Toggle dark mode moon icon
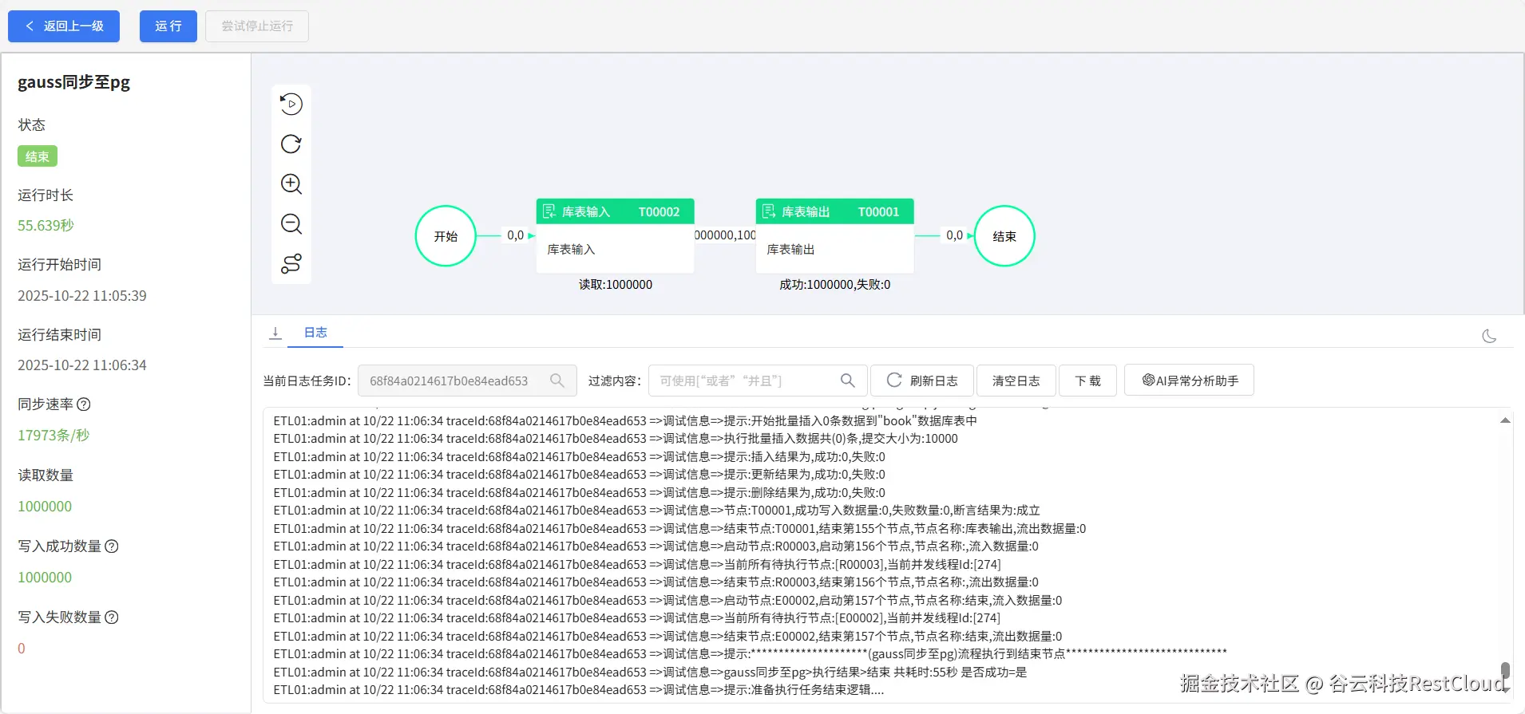Viewport: 1525px width, 714px height. (1489, 337)
